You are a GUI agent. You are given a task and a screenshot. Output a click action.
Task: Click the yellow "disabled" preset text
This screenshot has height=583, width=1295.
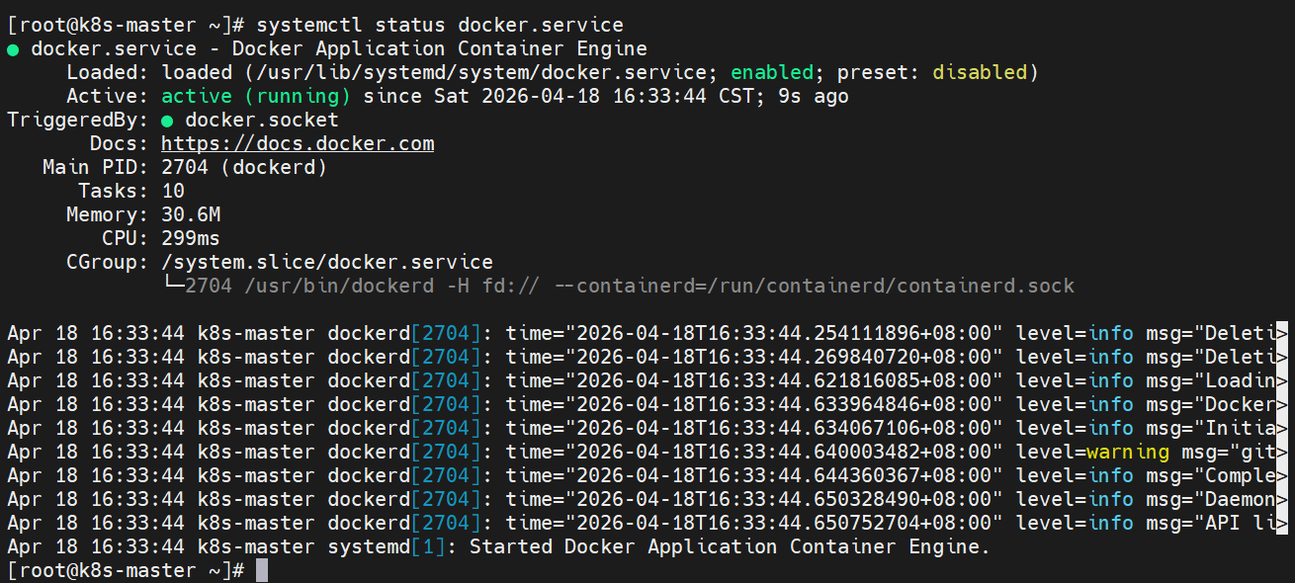tap(980, 73)
